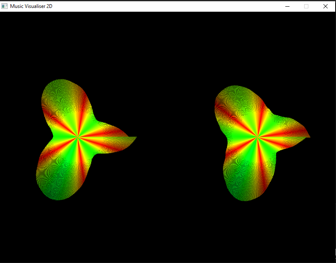Click the pointed right tip of right shape
This screenshot has width=336, height=263.
coord(308,137)
